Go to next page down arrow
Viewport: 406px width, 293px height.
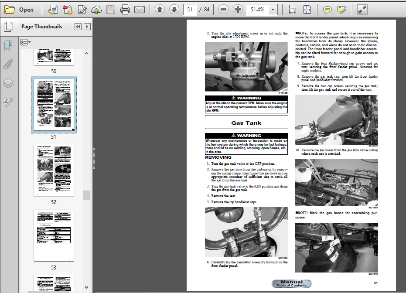click(174, 10)
